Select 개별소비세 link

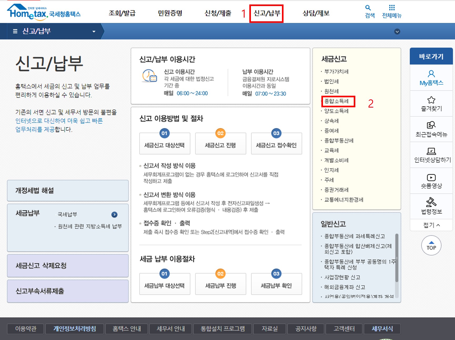[x=336, y=160]
